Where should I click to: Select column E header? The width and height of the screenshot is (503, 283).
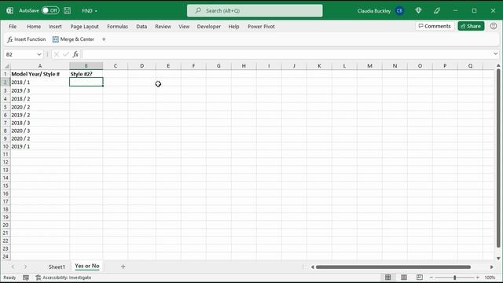[x=168, y=66]
